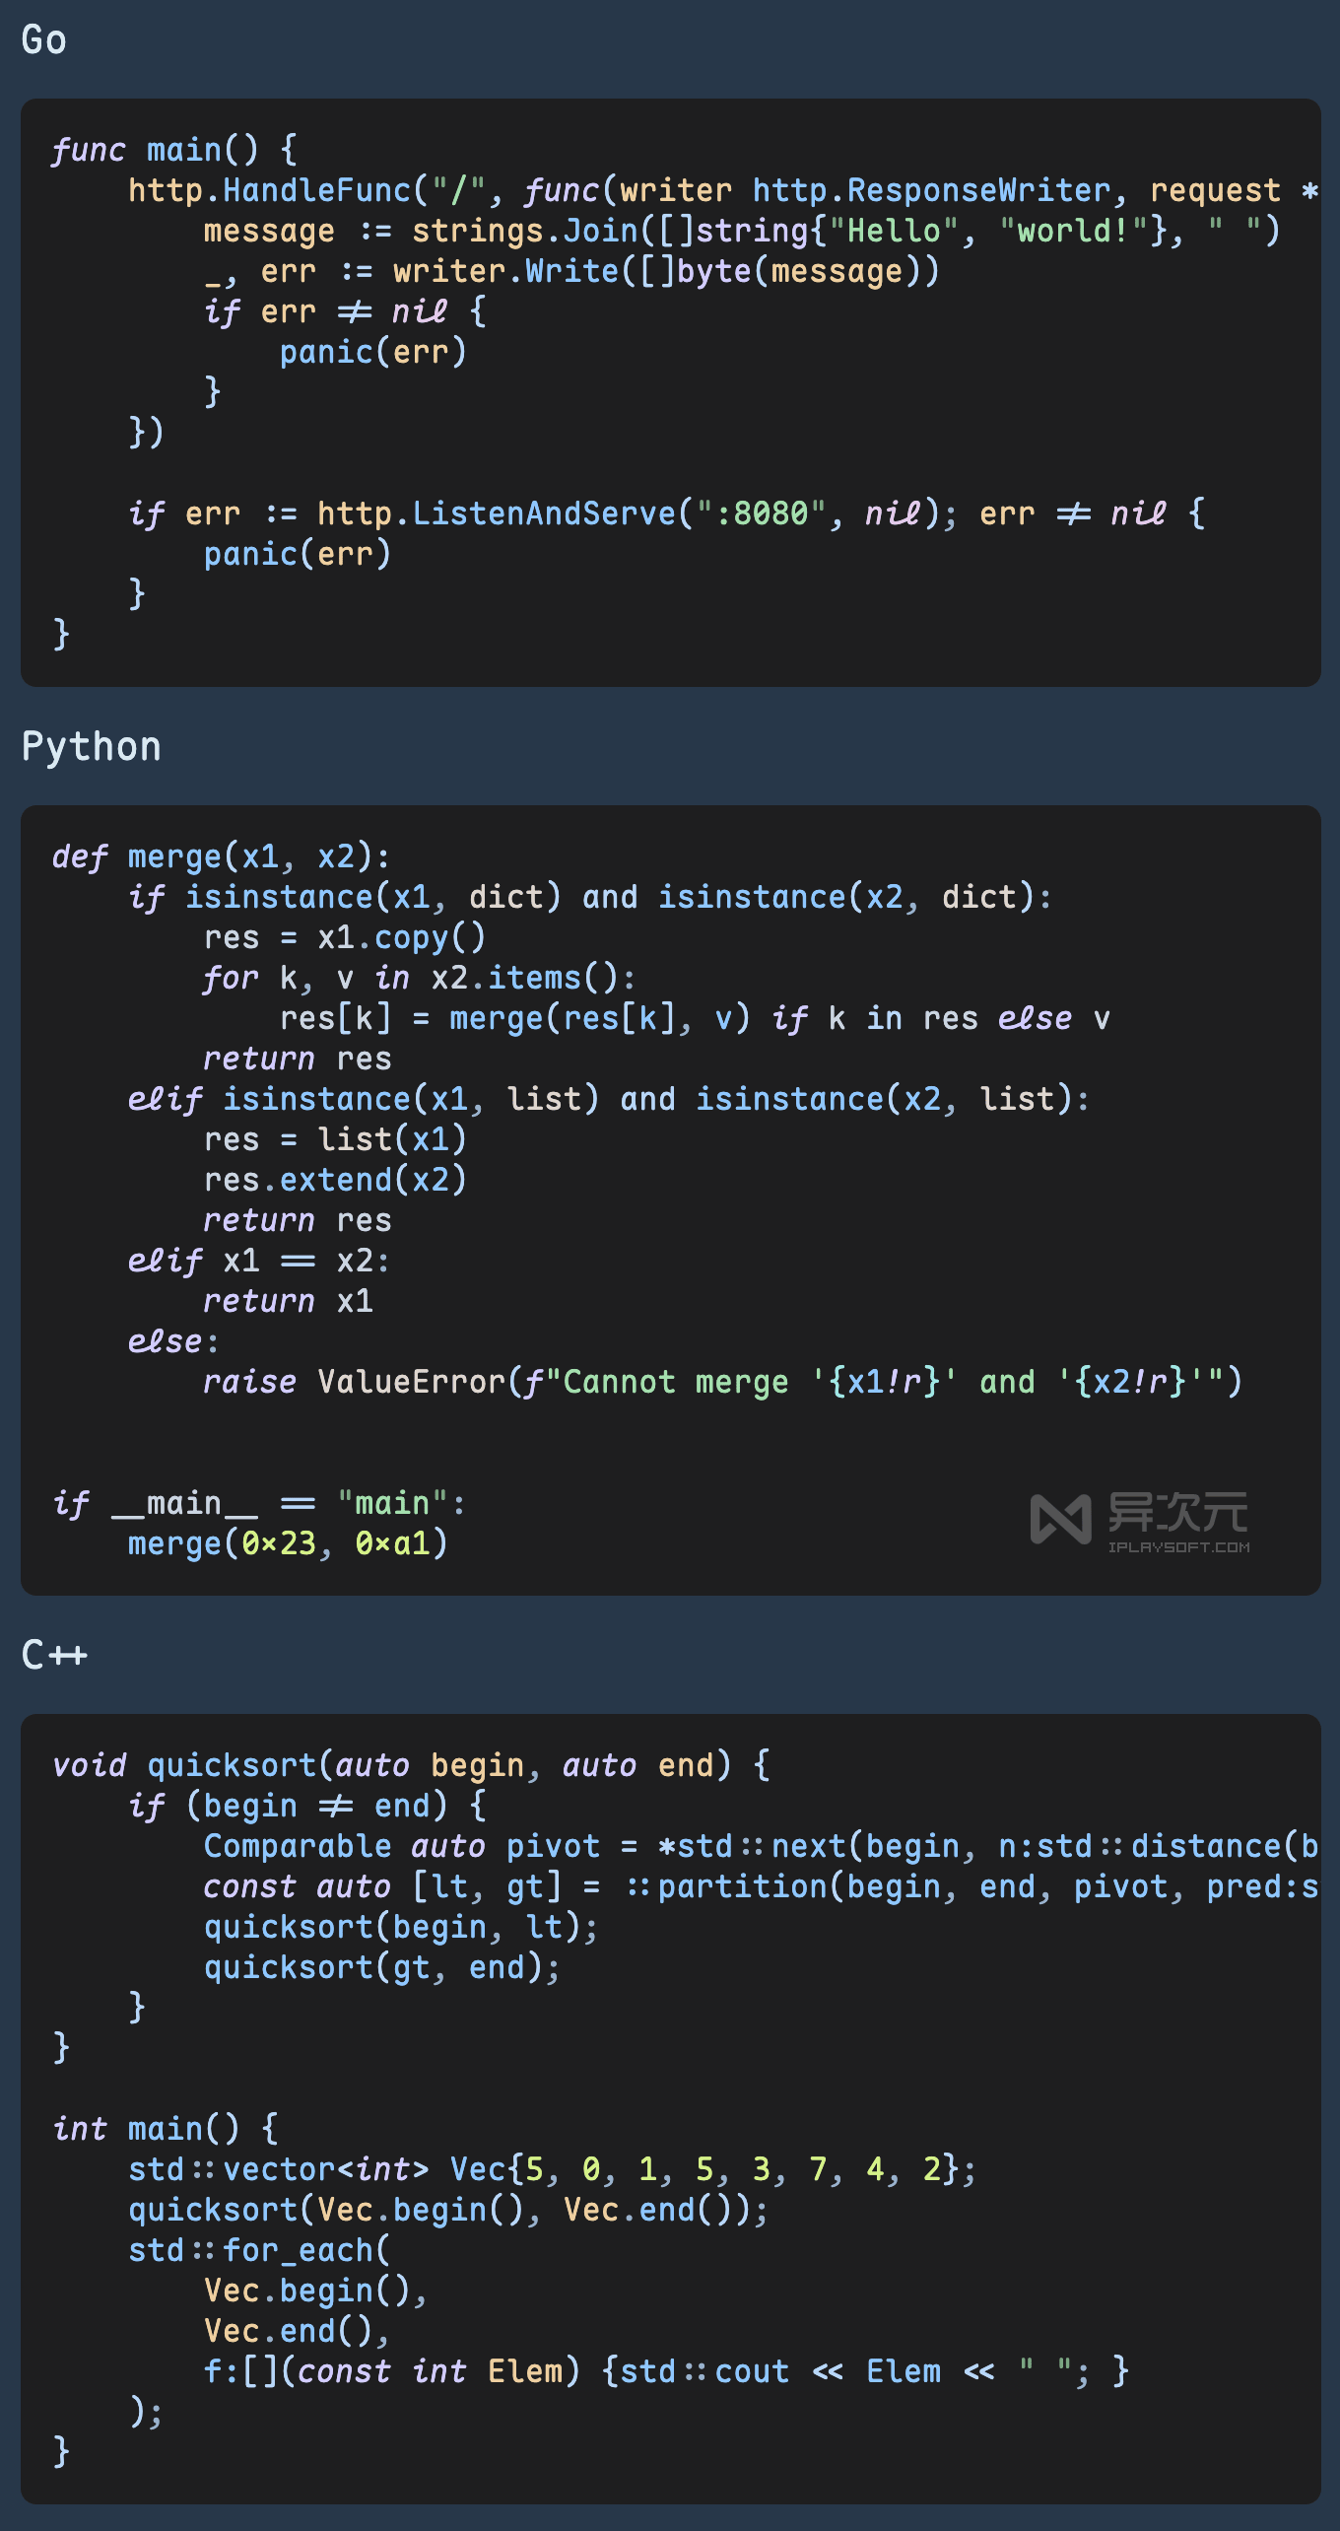Screen dimensions: 1340x2531
Task: Click the x1.copy() call in Python code
Action: point(401,937)
